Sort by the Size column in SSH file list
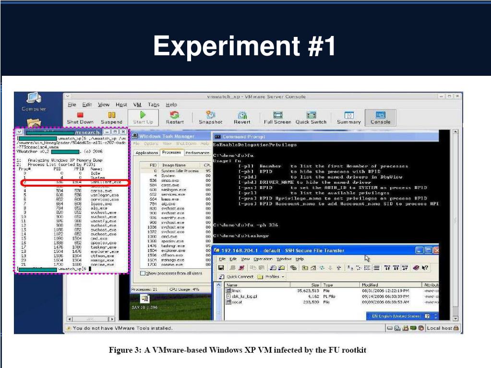Image resolution: width=491 pixels, height=368 pixels. 306,285
